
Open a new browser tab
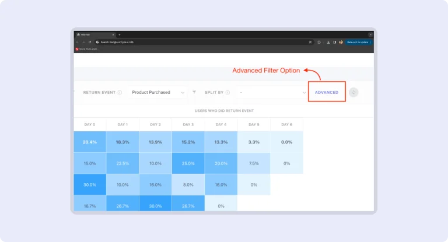click(x=119, y=34)
